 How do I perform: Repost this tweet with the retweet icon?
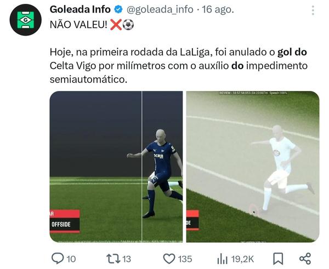pos(114,259)
